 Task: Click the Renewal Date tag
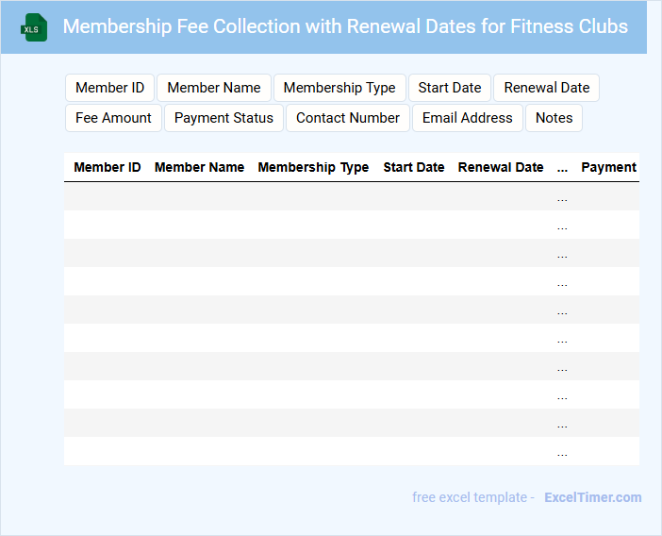tap(547, 88)
